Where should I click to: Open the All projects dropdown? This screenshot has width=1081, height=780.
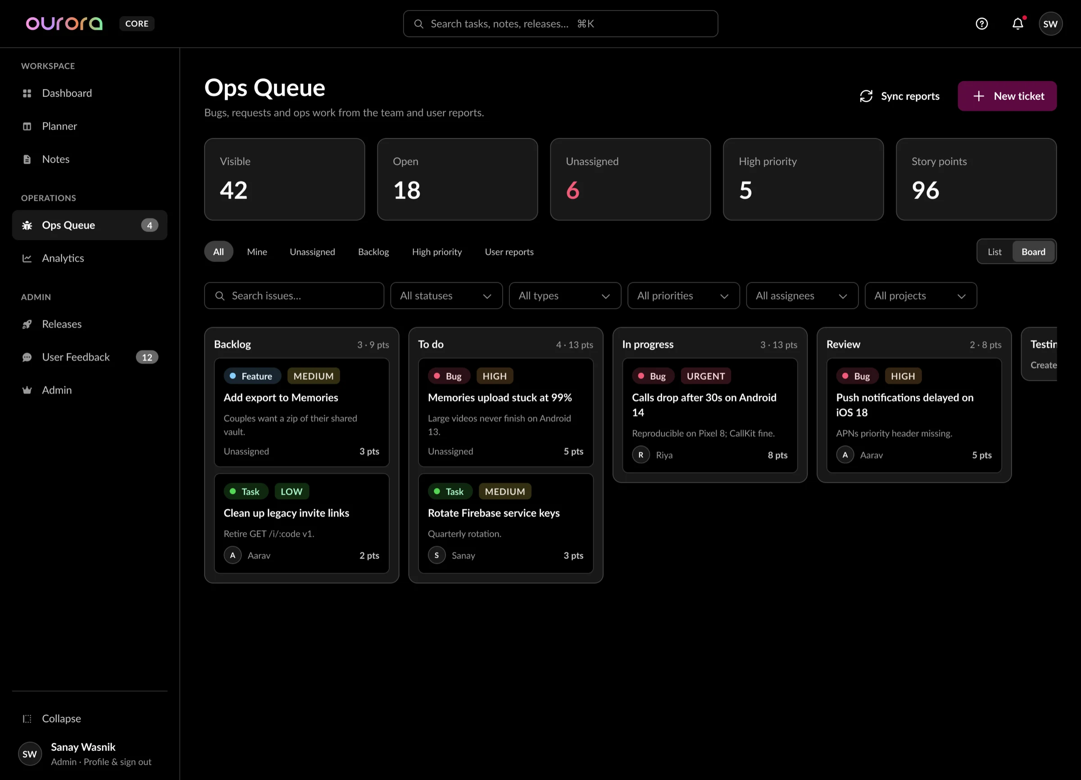tap(920, 296)
